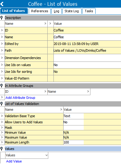Open the Tasks tab

point(89,11)
